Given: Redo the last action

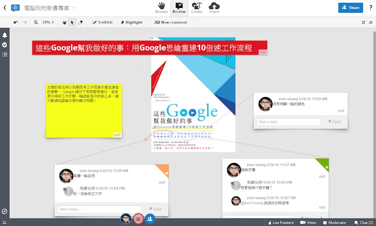Looking at the screenshot, I should coord(24,22).
